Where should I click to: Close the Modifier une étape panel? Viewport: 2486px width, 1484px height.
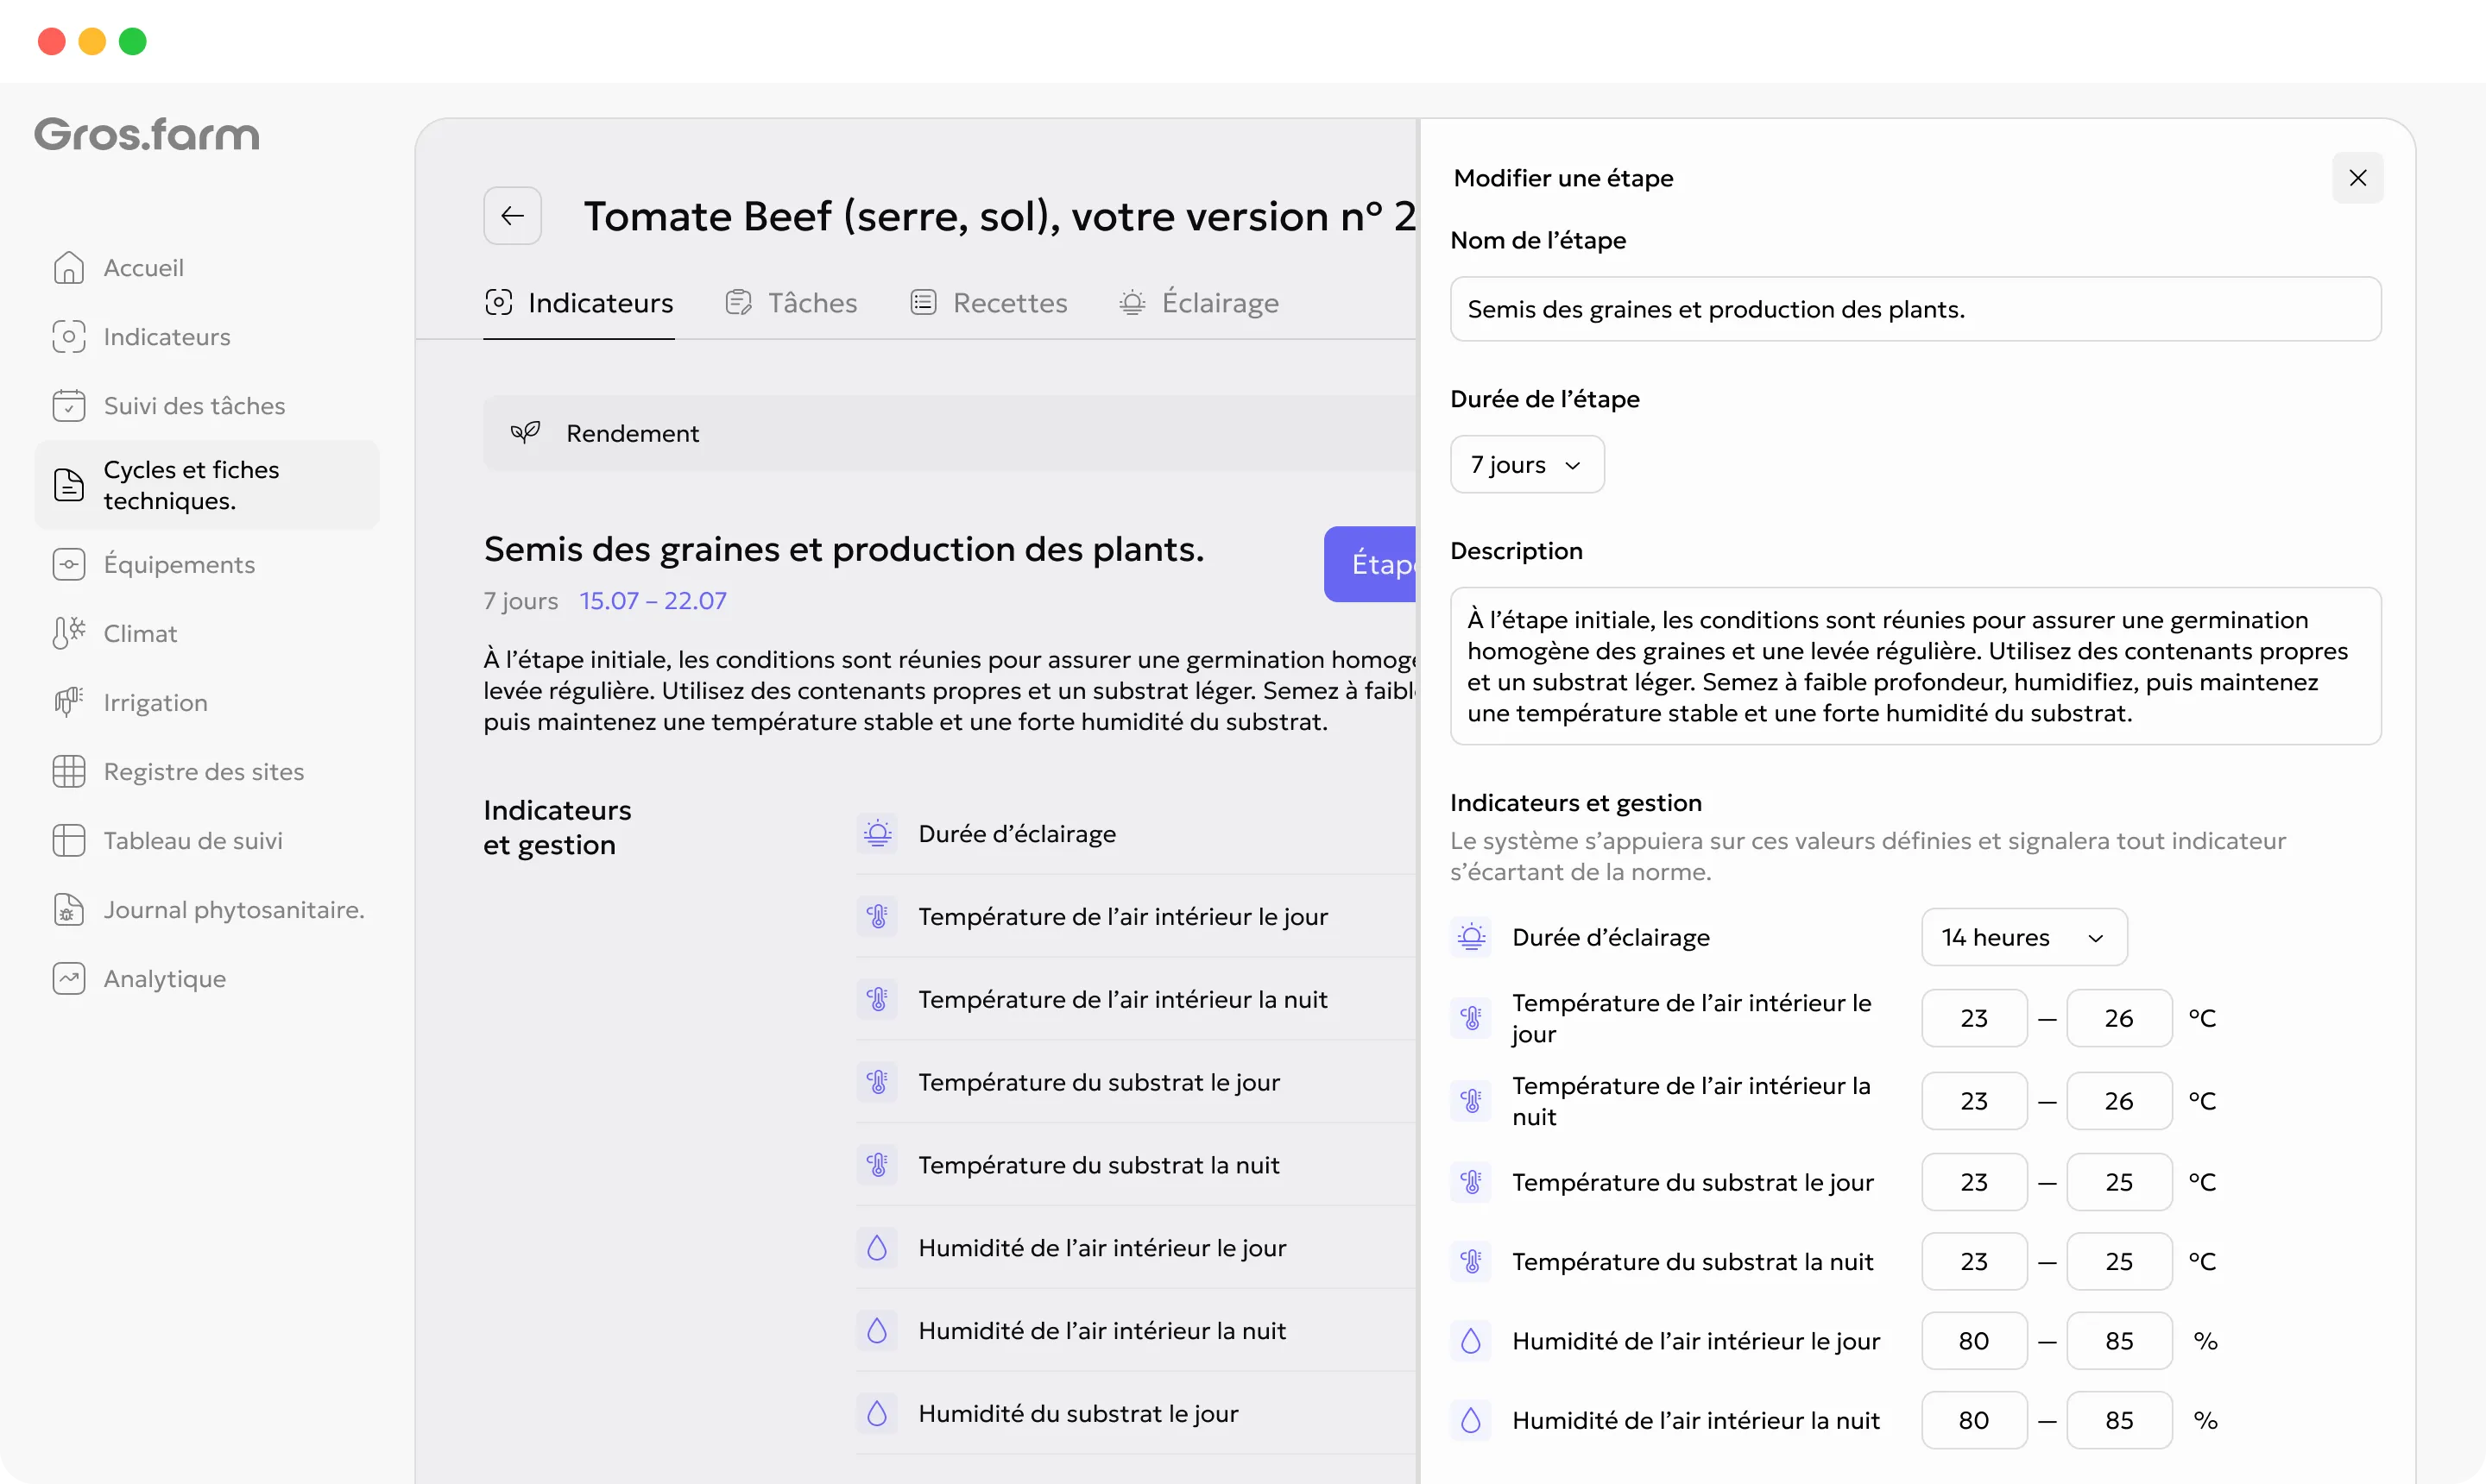click(x=2357, y=178)
